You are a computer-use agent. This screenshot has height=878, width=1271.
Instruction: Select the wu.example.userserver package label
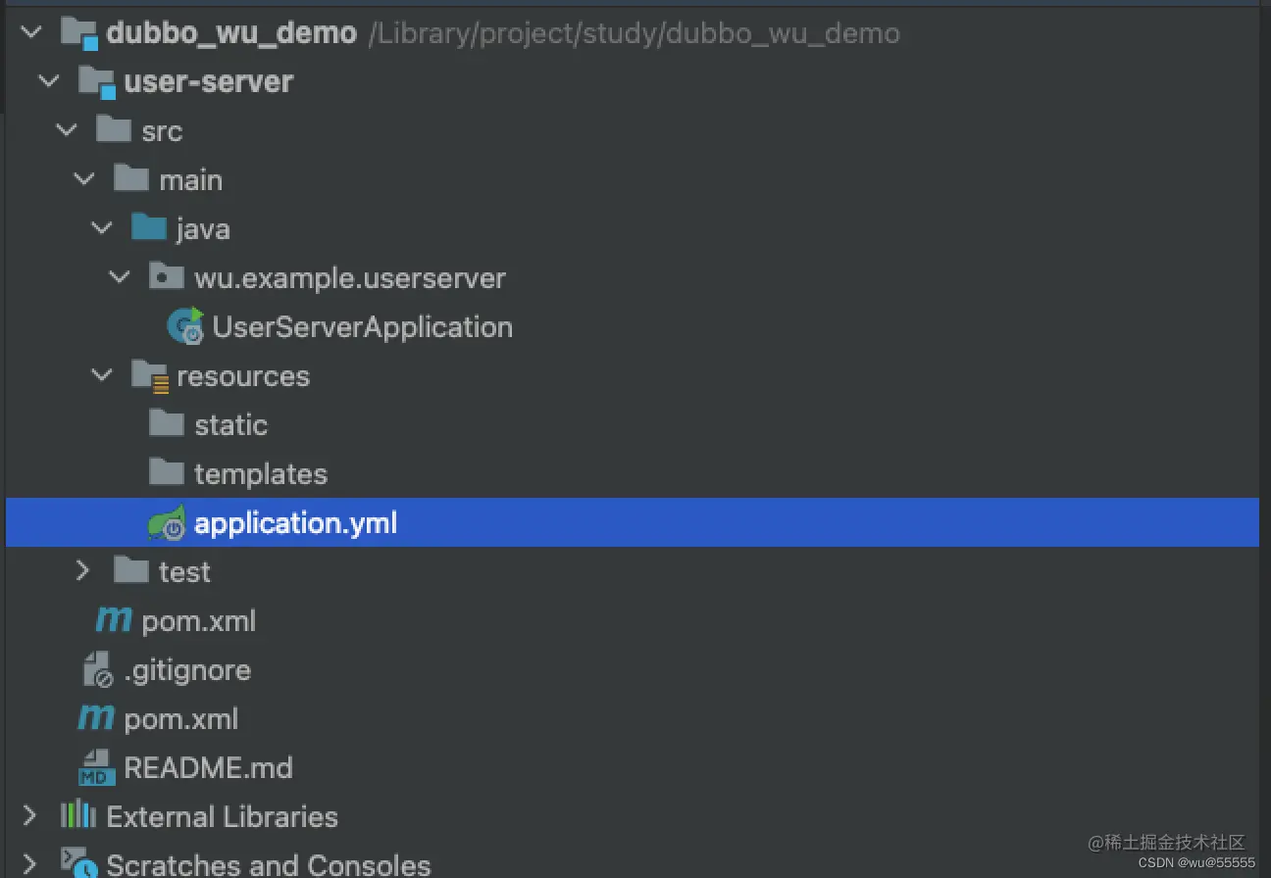(350, 278)
